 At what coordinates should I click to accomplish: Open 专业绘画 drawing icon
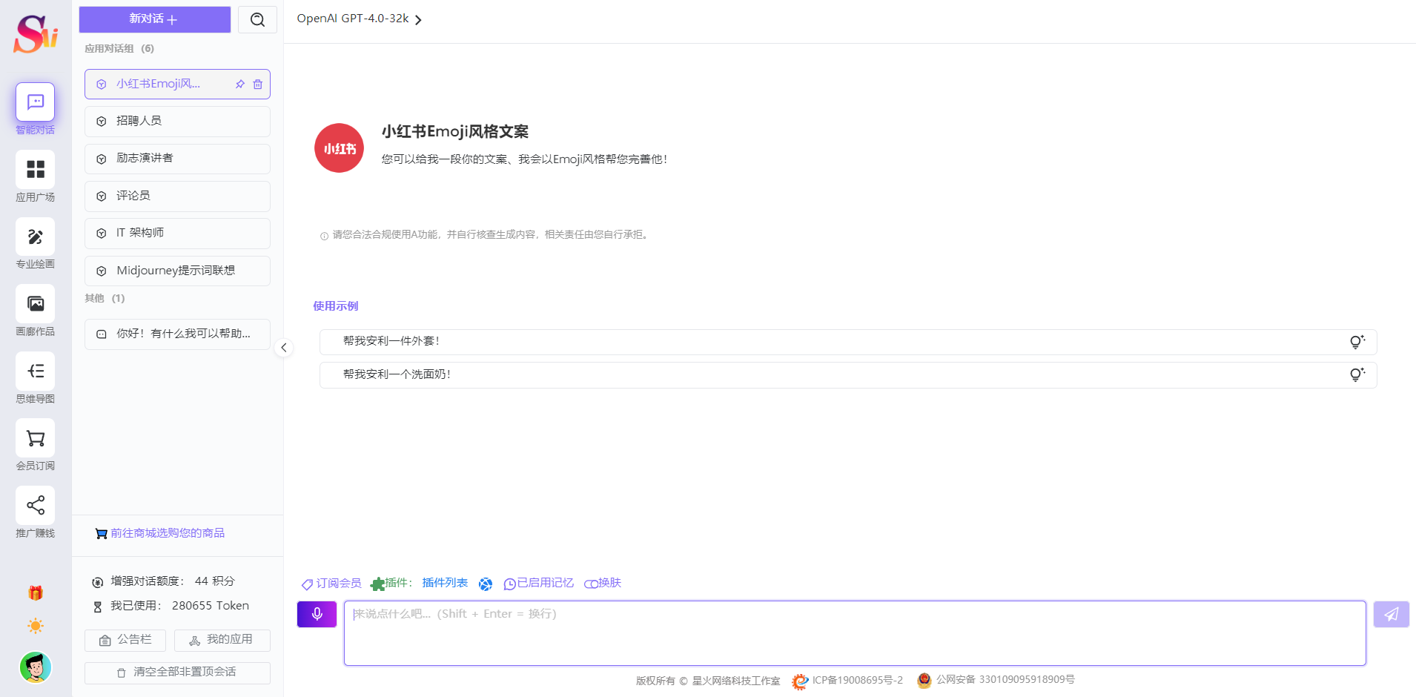point(36,237)
